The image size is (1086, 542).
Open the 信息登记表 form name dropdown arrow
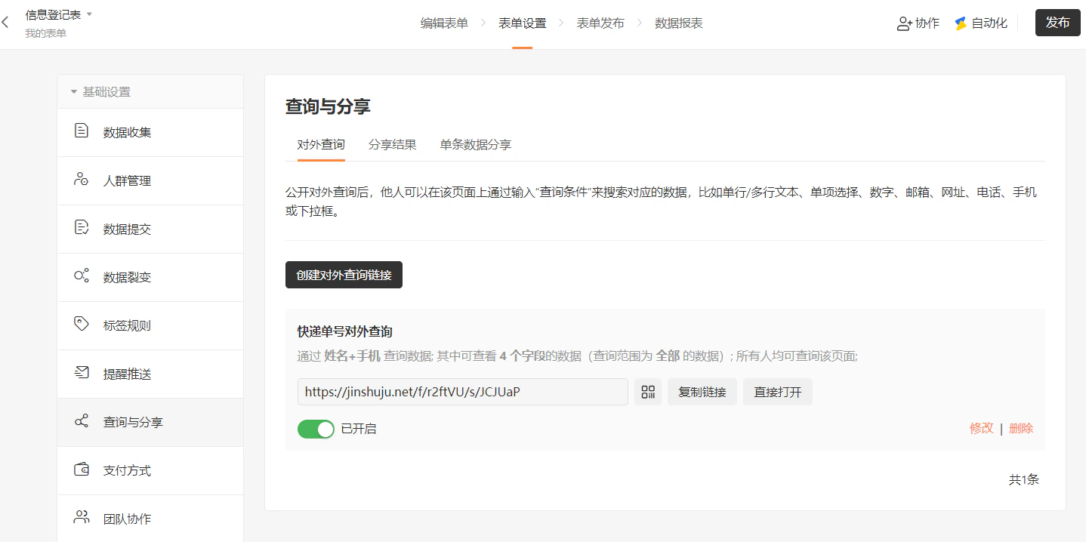point(89,14)
